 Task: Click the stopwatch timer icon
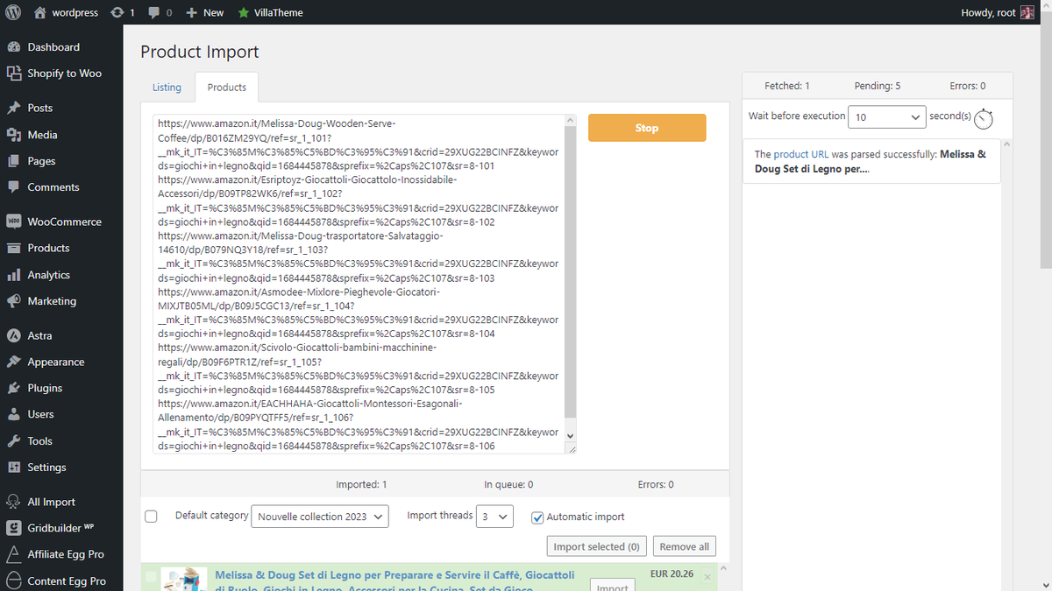pyautogui.click(x=984, y=118)
